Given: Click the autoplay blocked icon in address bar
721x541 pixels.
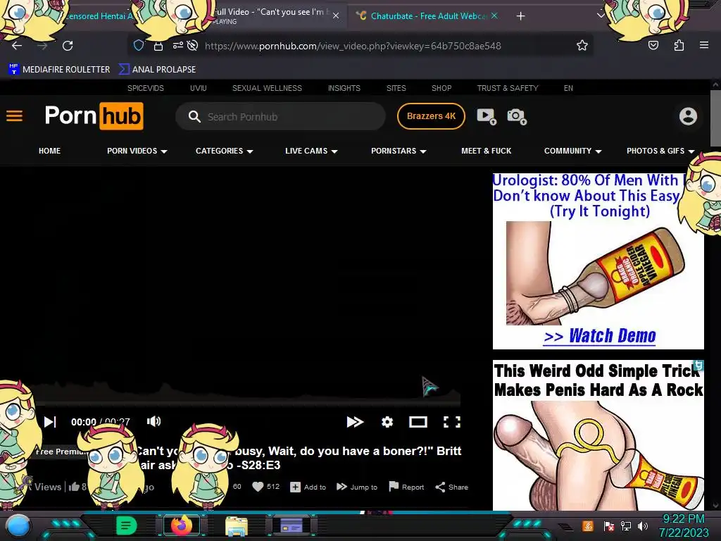Looking at the screenshot, I should click(193, 45).
